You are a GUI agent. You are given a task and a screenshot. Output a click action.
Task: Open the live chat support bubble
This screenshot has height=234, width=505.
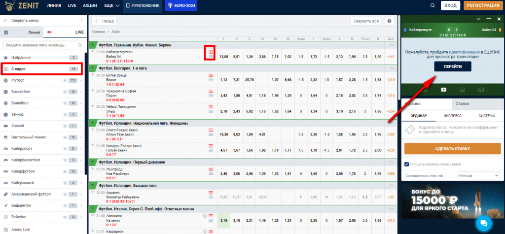(484, 223)
